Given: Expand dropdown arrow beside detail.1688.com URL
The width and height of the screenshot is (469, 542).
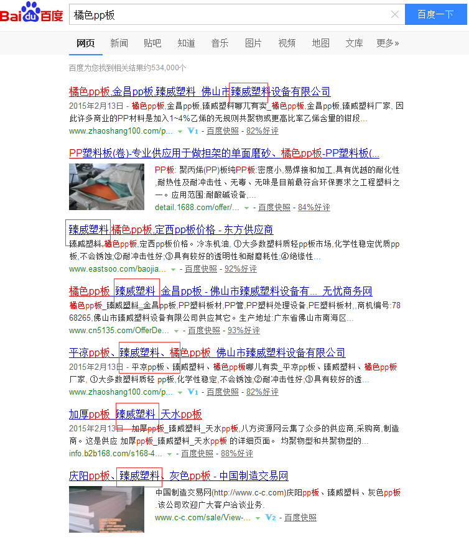Looking at the screenshot, I should 246,208.
